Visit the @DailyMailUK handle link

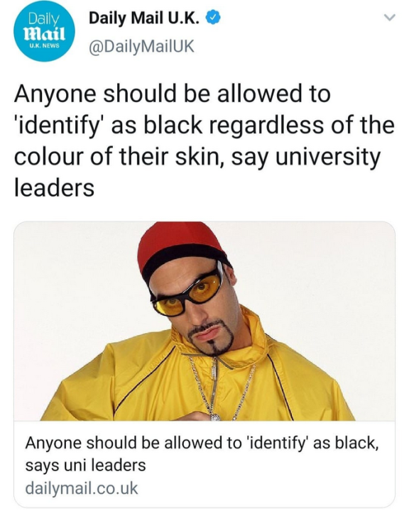[x=141, y=46]
